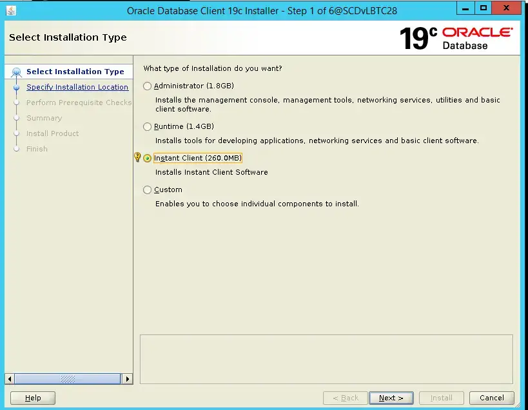Screen dimensions: 528x410
Task: Click the steps panel scrollbar right arrow
Action: click(x=127, y=379)
